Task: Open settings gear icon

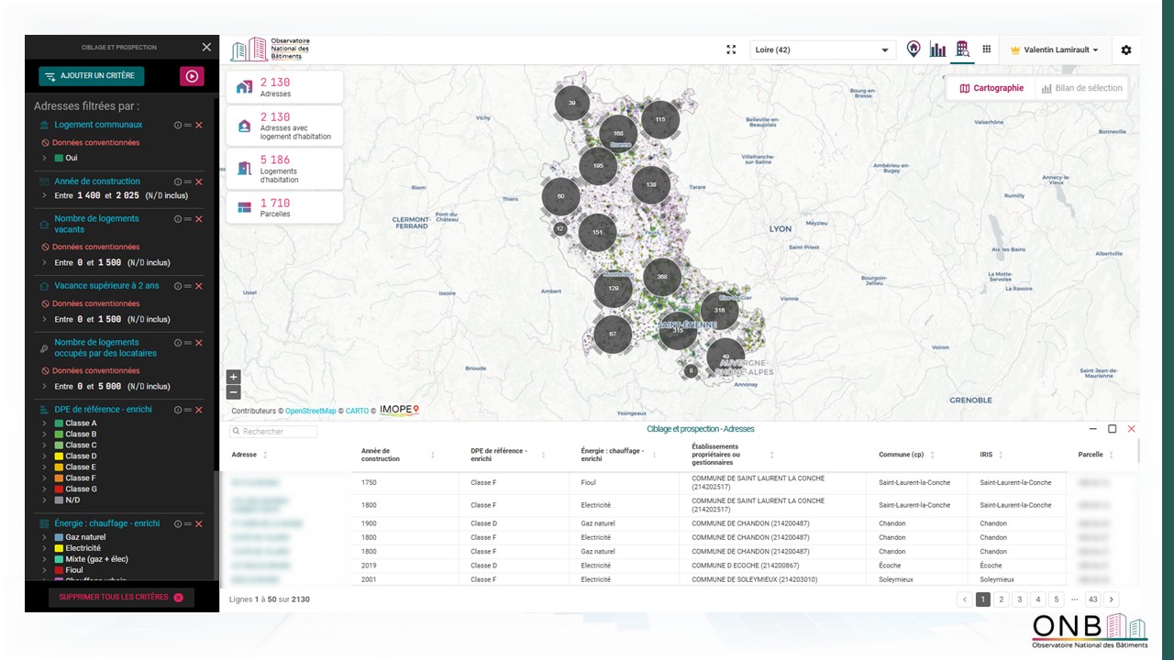Action: (x=1126, y=50)
